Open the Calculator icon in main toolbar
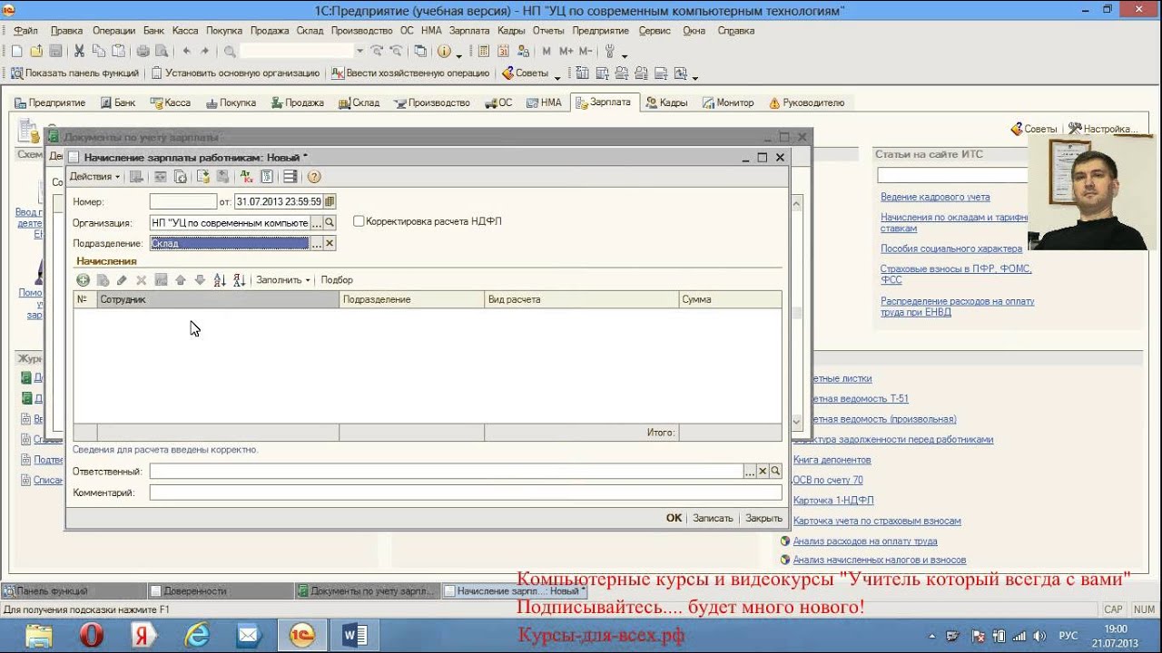Screen dimensions: 1162x653 point(483,51)
